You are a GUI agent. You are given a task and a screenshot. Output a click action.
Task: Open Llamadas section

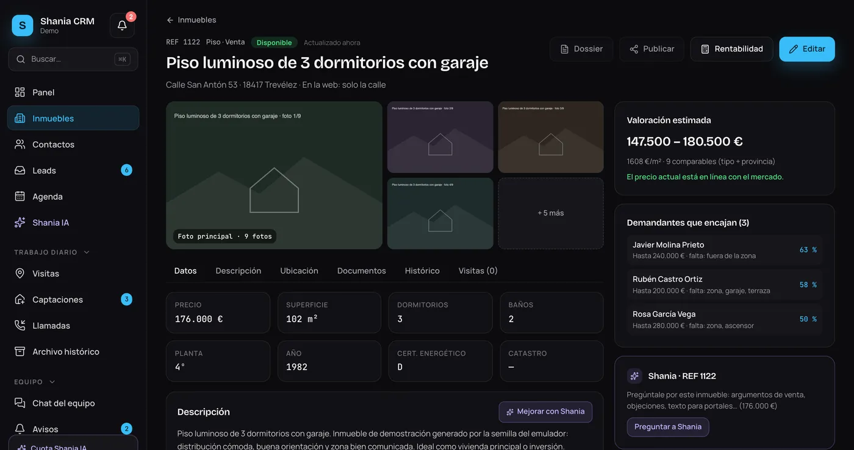pos(73,326)
